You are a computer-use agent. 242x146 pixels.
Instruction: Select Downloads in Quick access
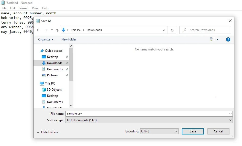[x=54, y=63]
